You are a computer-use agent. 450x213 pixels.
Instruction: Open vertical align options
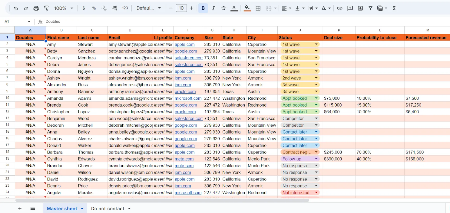tap(300, 8)
